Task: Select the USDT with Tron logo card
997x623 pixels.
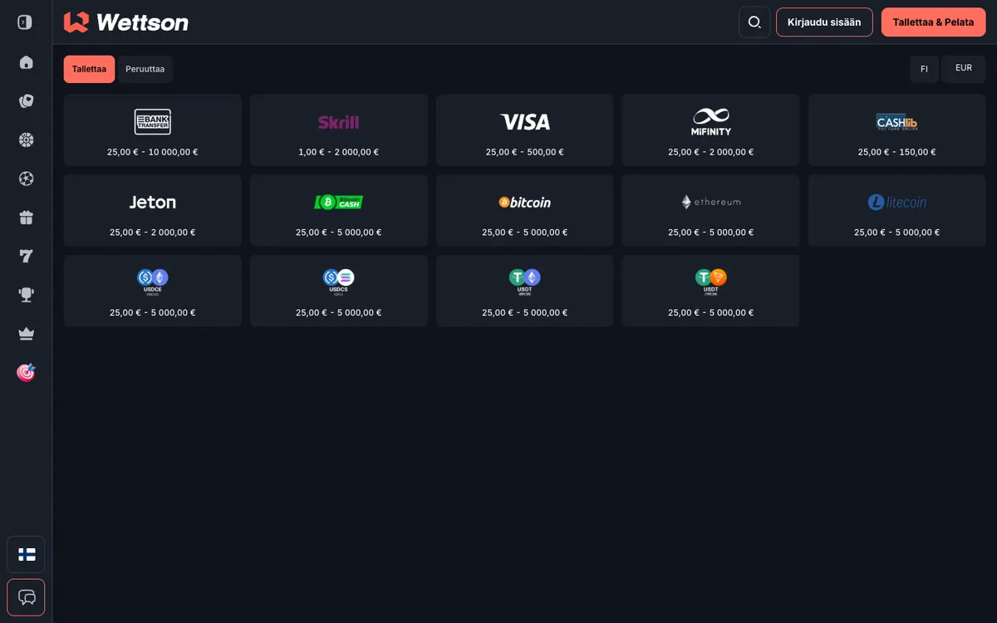Action: pyautogui.click(x=710, y=291)
